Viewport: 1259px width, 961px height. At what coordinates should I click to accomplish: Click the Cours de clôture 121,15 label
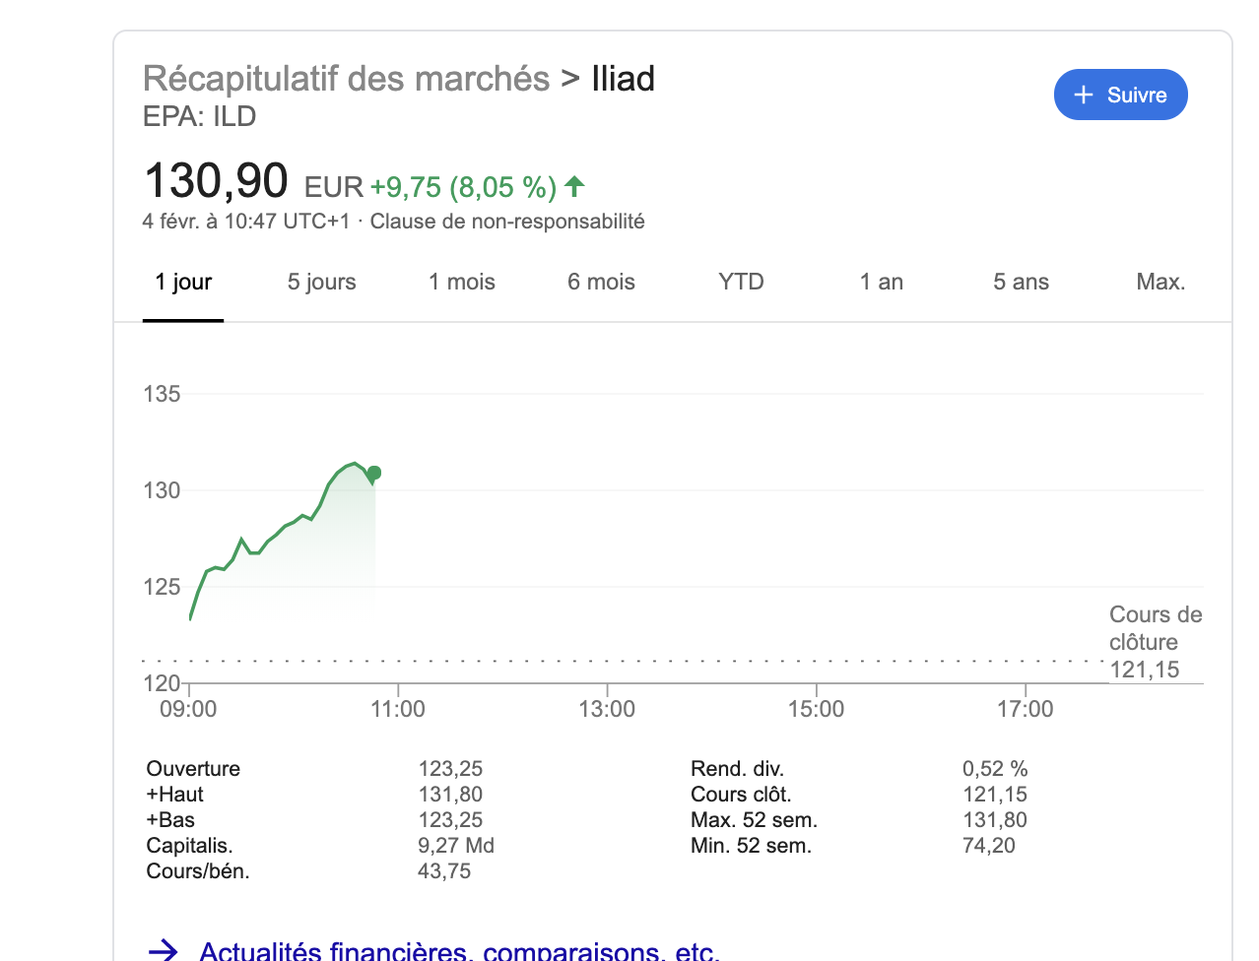(1155, 642)
